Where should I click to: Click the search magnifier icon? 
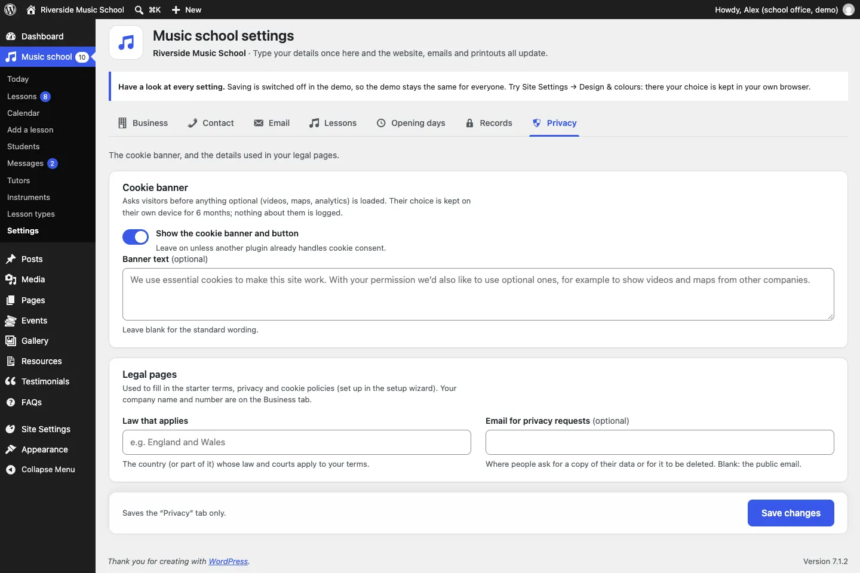click(139, 10)
